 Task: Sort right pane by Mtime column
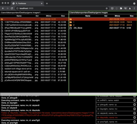tap(117, 16)
